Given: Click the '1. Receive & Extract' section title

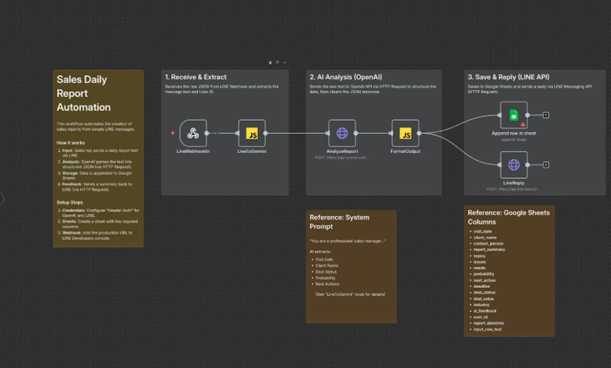Looking at the screenshot, I should pos(195,77).
